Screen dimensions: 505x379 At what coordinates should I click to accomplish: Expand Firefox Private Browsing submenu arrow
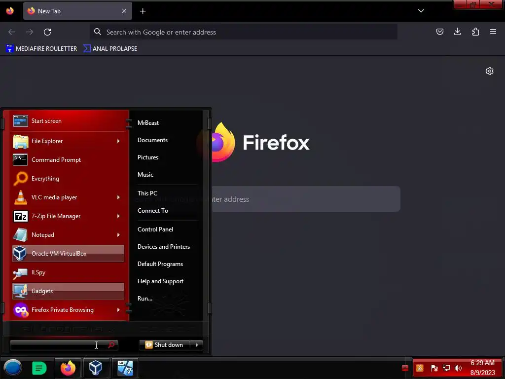pyautogui.click(x=118, y=310)
